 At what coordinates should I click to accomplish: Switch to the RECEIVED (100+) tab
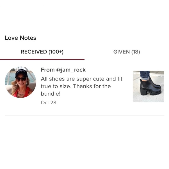pos(42,52)
